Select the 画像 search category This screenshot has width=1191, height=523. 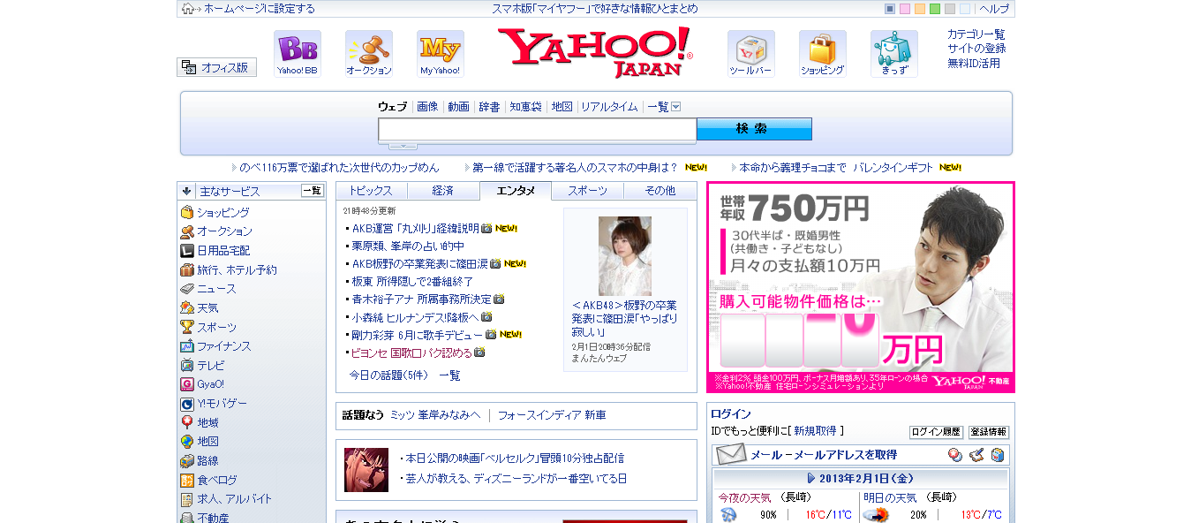click(x=427, y=107)
